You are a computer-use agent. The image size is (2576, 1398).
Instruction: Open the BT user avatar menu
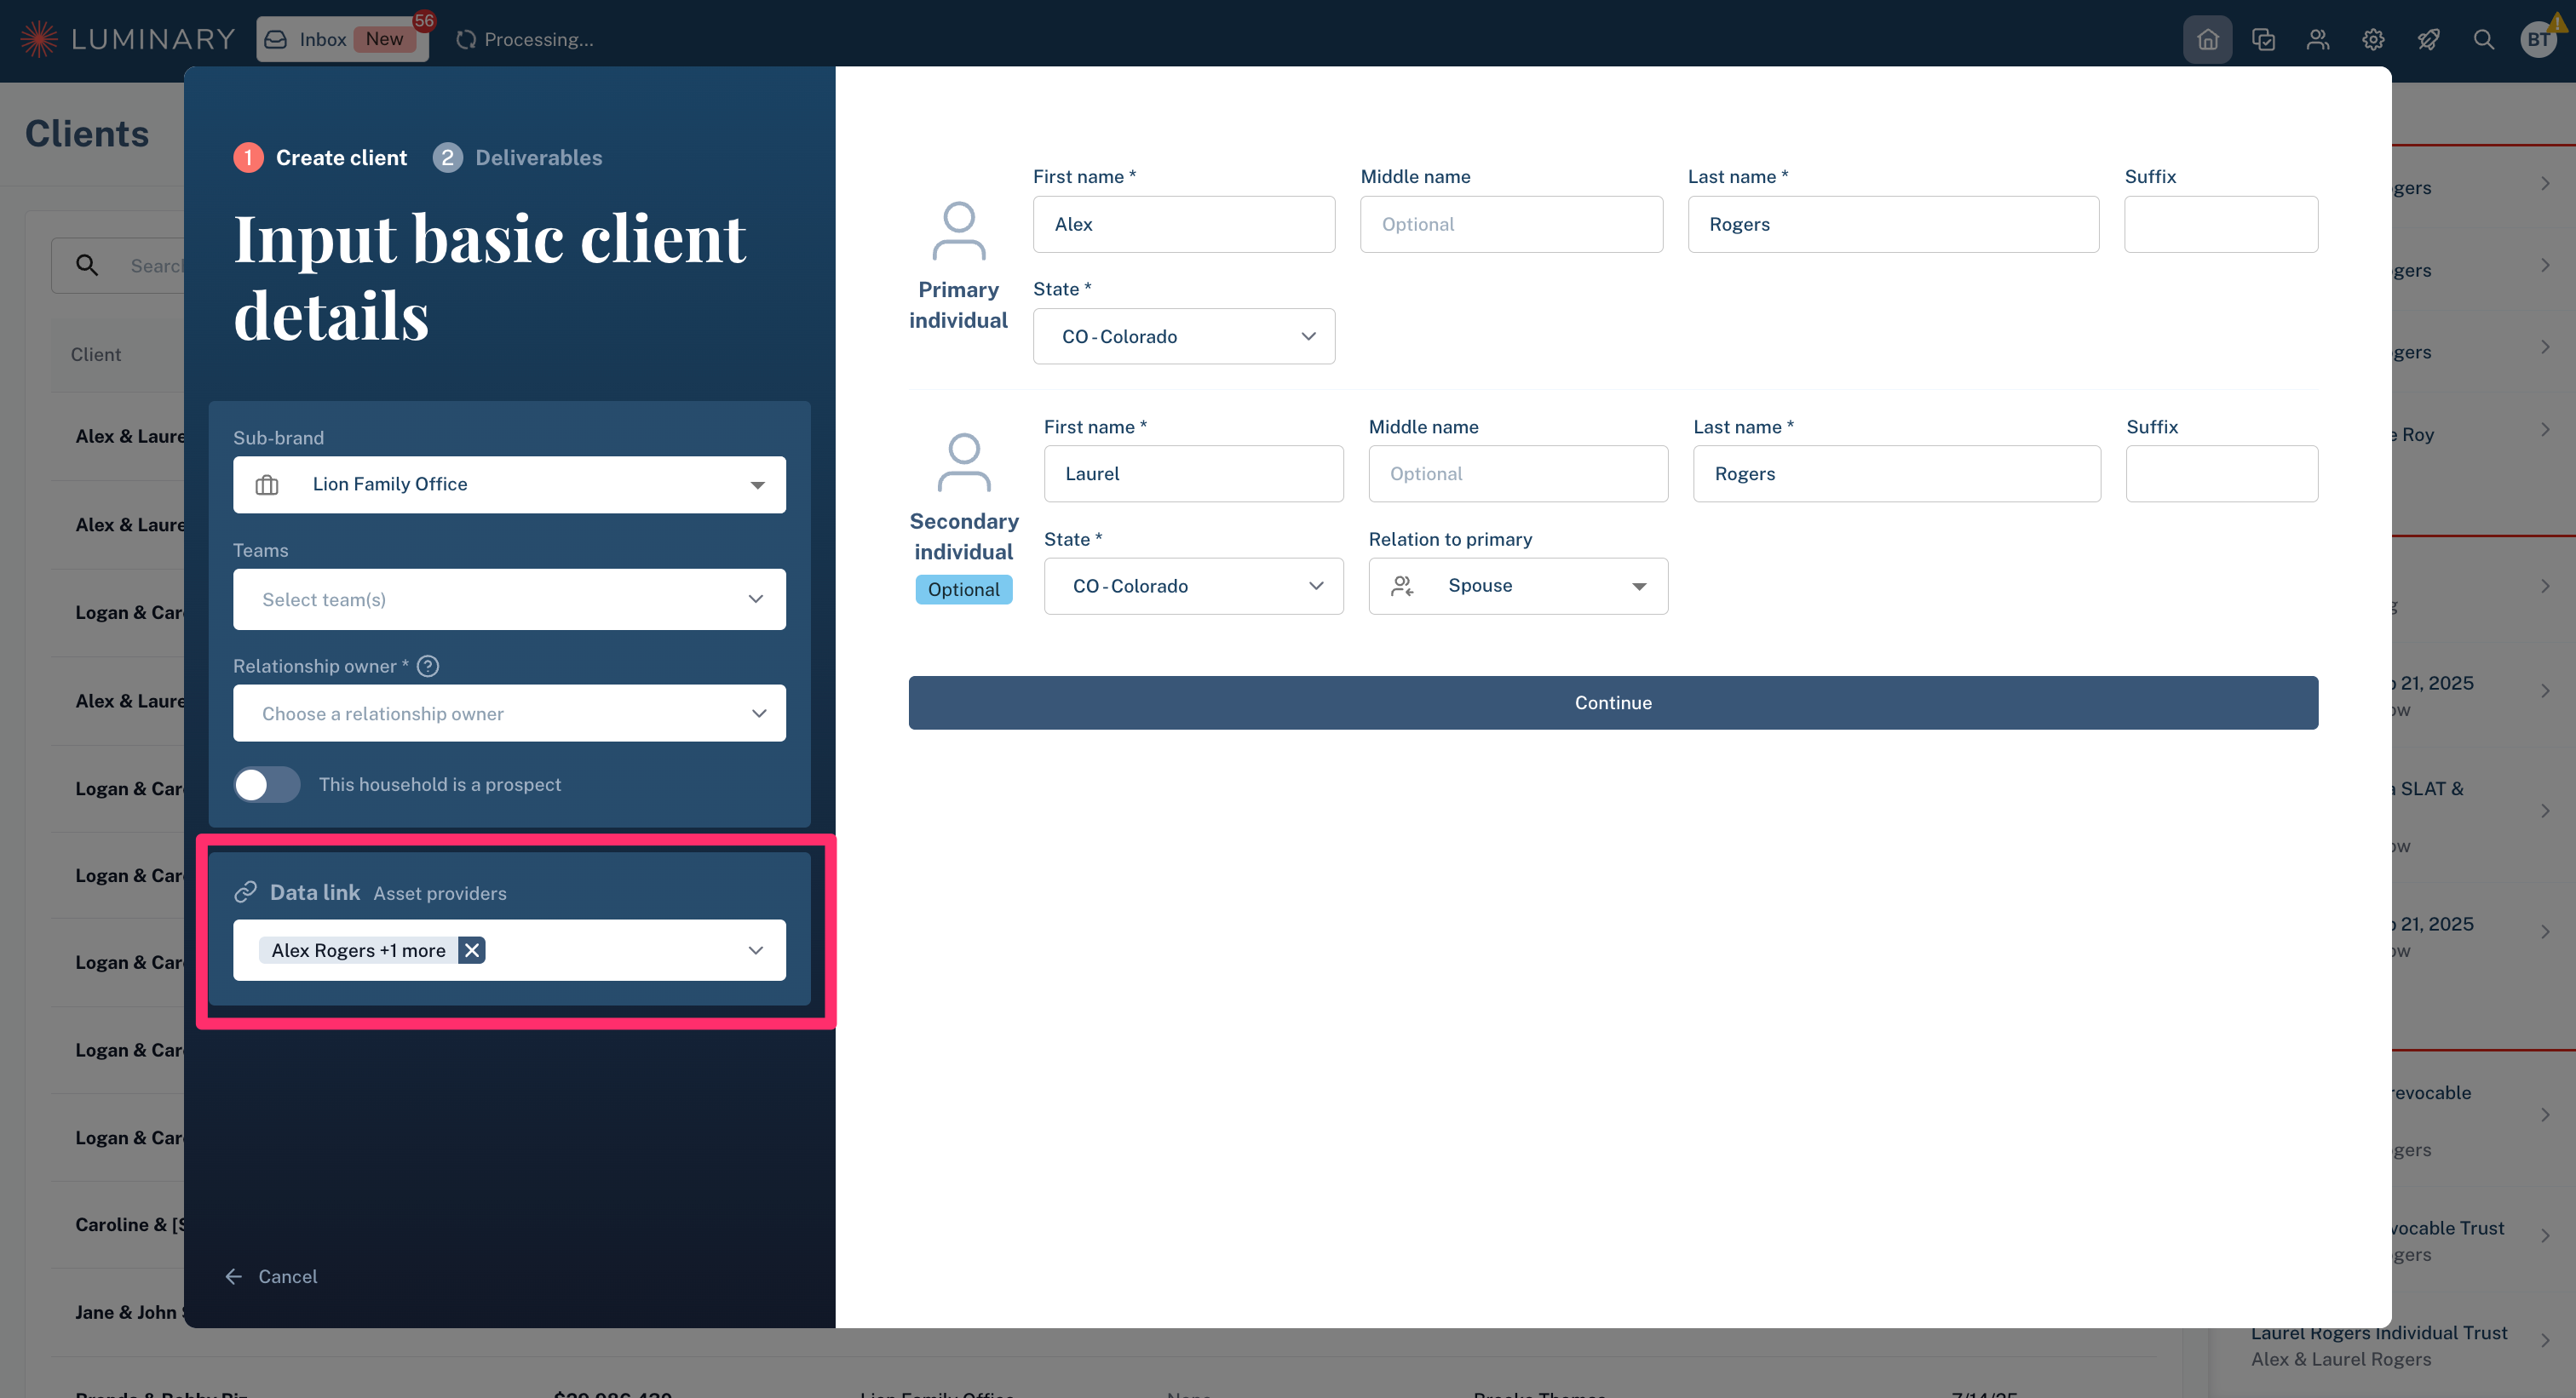(2538, 39)
